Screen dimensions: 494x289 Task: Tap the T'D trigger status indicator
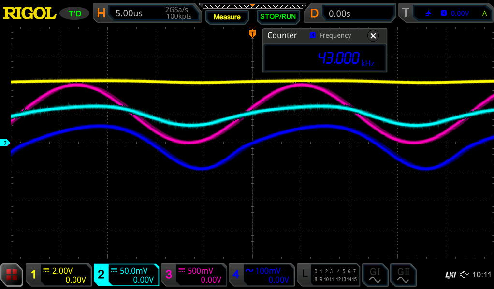click(74, 14)
